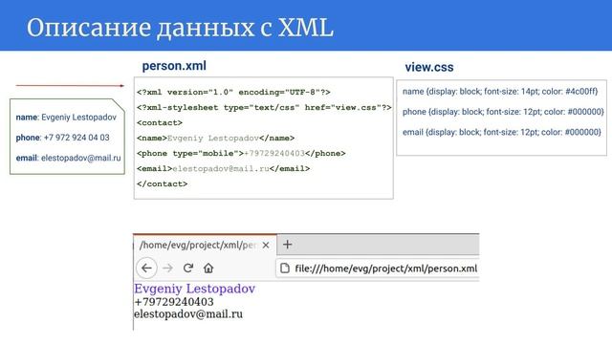This screenshot has height=344, width=612.
Task: Click the CSS rule for name with #4c00ff
Action: click(500, 92)
